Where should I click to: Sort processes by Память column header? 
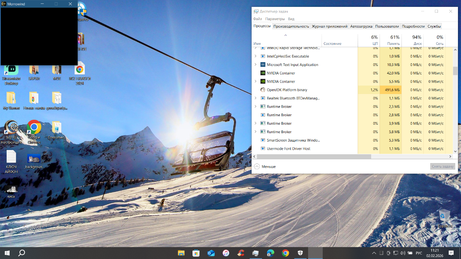click(391, 40)
